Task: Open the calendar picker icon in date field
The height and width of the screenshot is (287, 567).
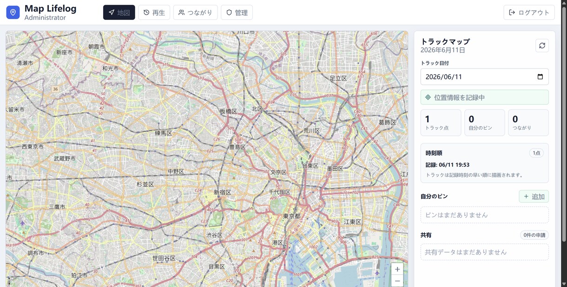Action: click(540, 77)
